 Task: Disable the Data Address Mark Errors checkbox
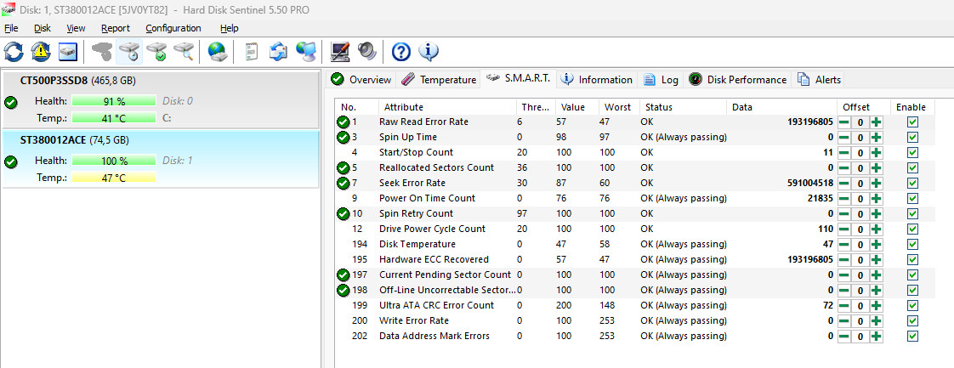click(x=912, y=337)
